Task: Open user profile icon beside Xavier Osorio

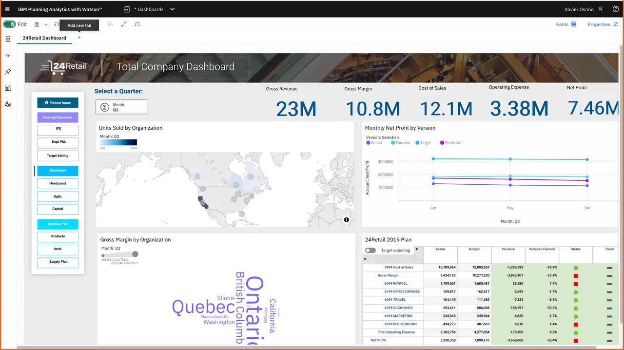Action: pyautogui.click(x=601, y=9)
